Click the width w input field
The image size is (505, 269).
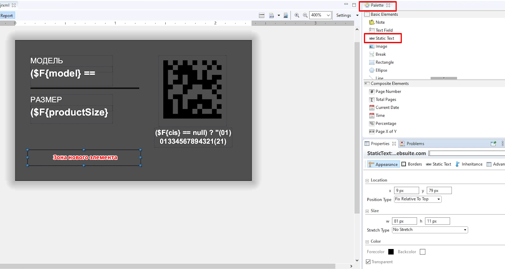pos(404,221)
